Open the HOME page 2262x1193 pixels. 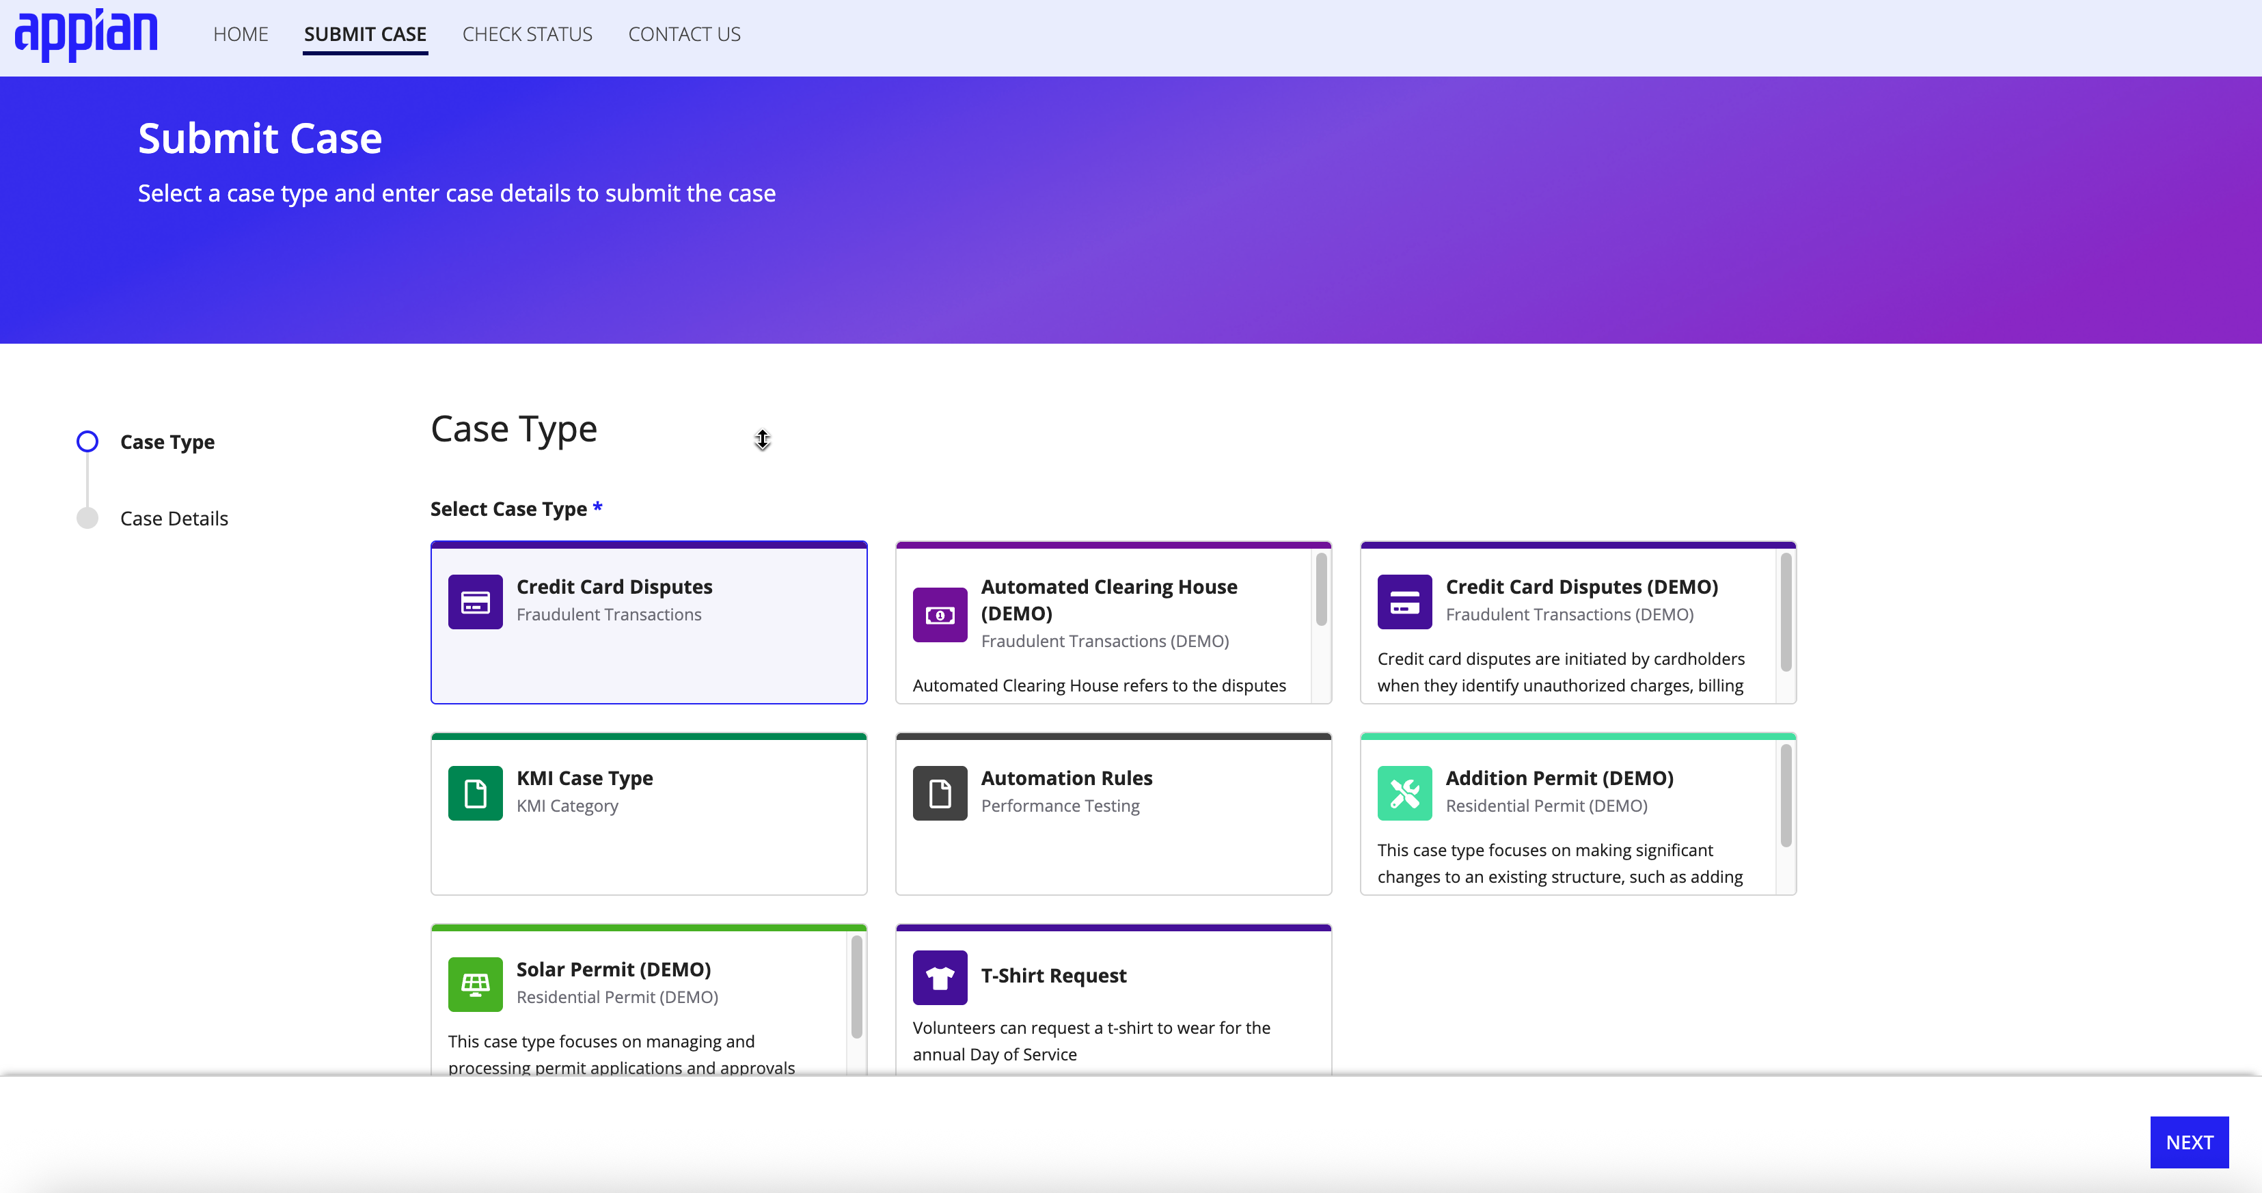[241, 34]
